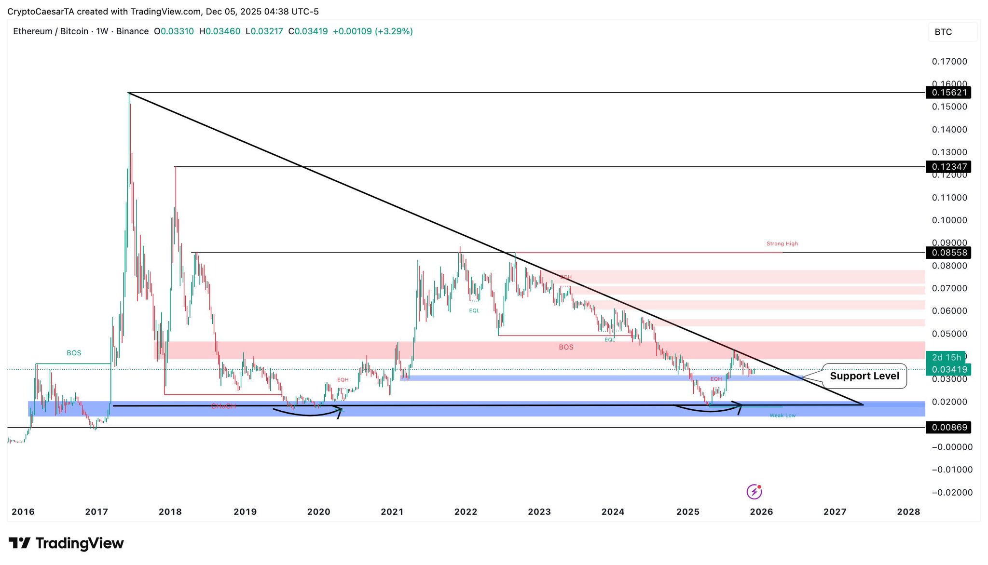Click the purple lightning bolt icon
This screenshot has height=565, width=988.
(x=754, y=492)
